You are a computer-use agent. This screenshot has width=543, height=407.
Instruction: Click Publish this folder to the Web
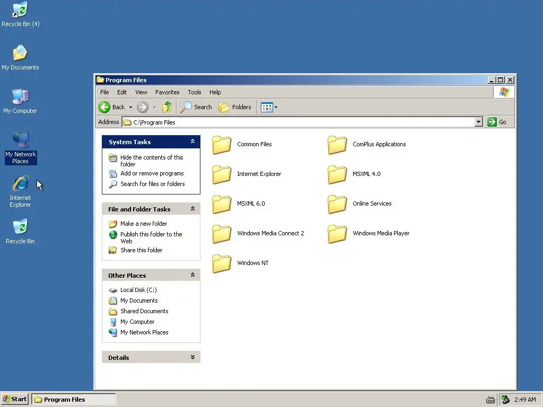(151, 237)
